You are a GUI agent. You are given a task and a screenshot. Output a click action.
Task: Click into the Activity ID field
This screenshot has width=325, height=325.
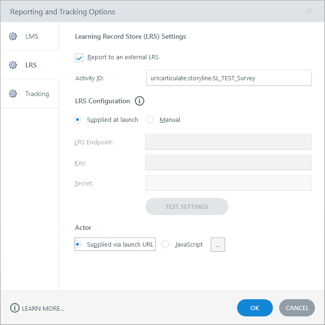point(228,78)
